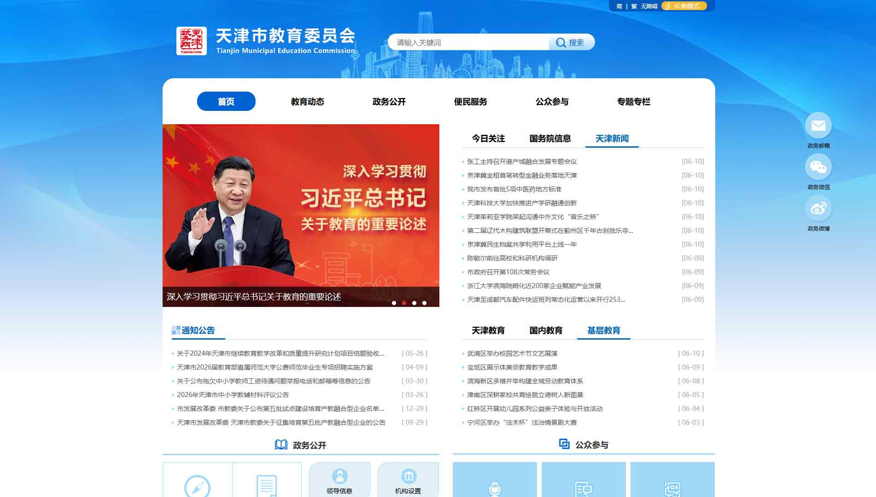876x497 pixels.
Task: Click the magnifier search icon
Action: pos(561,43)
